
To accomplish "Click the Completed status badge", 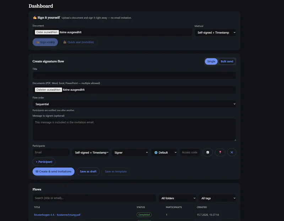I will (x=144, y=215).
